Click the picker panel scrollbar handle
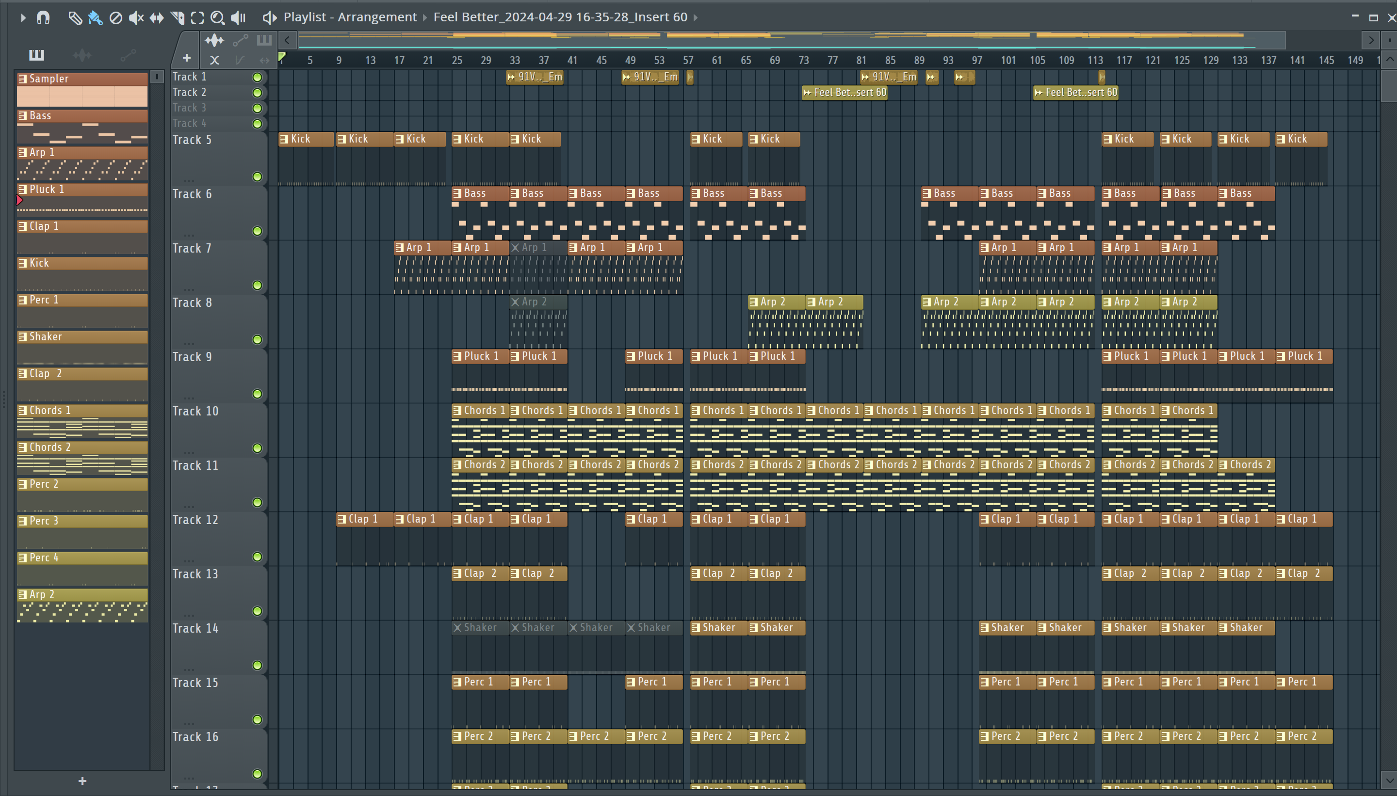1397x796 pixels. click(157, 77)
